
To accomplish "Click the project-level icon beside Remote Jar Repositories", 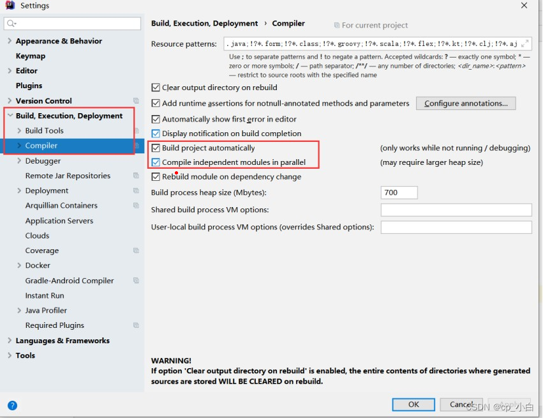I will click(x=136, y=176).
